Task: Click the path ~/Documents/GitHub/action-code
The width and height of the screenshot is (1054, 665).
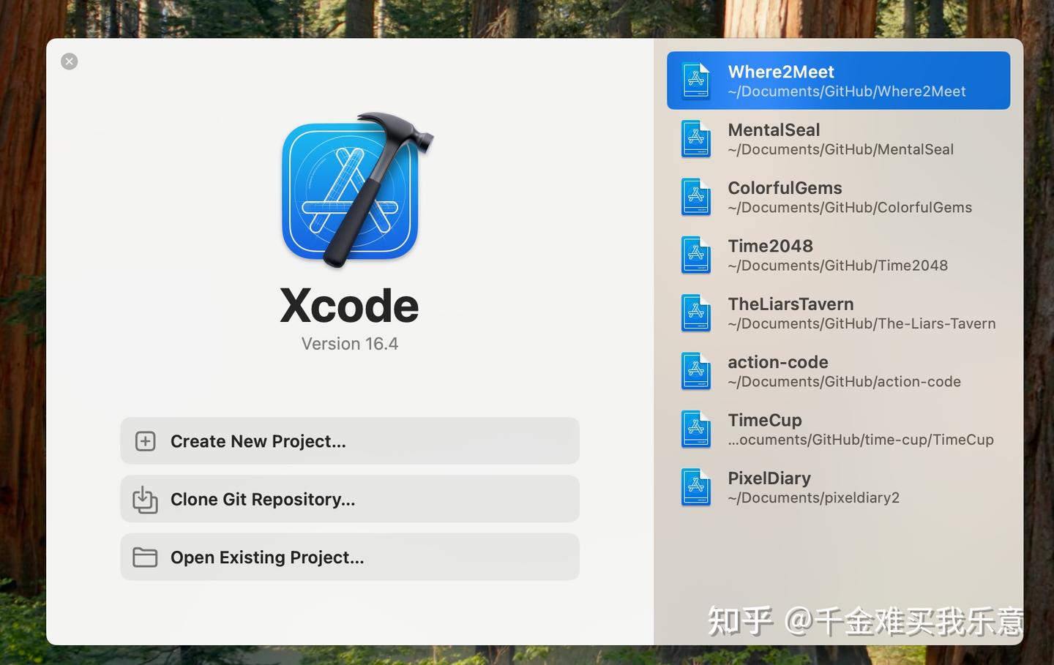Action: 844,381
